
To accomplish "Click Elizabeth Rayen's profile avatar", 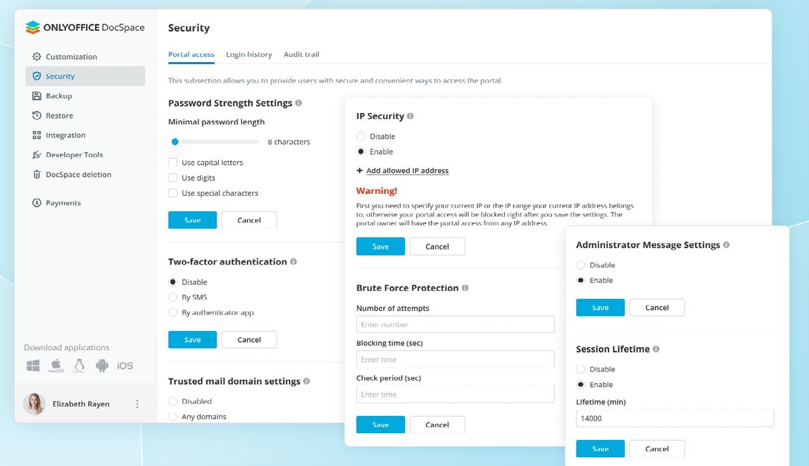I will point(34,404).
